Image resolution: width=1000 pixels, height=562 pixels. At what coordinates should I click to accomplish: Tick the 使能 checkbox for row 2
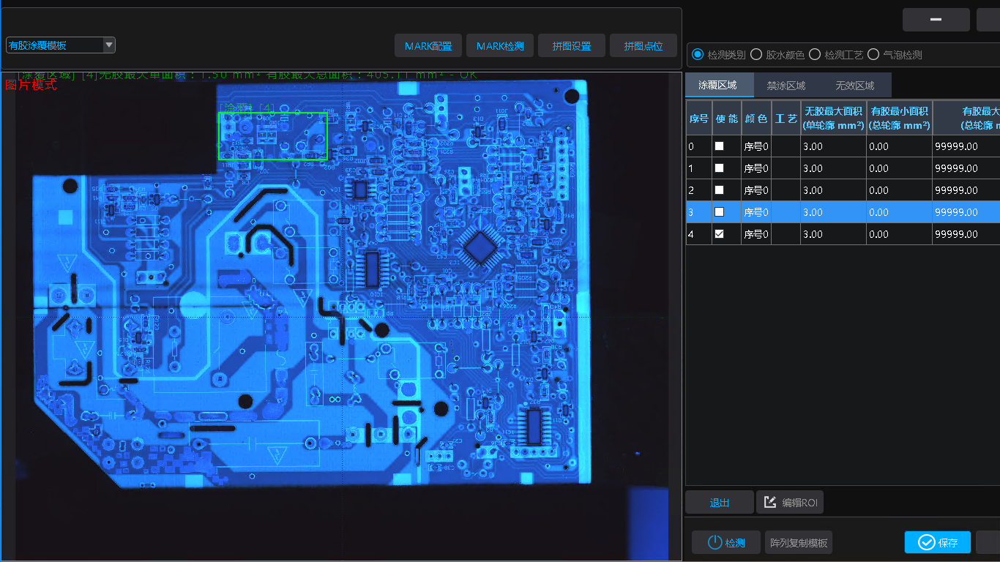pos(719,190)
